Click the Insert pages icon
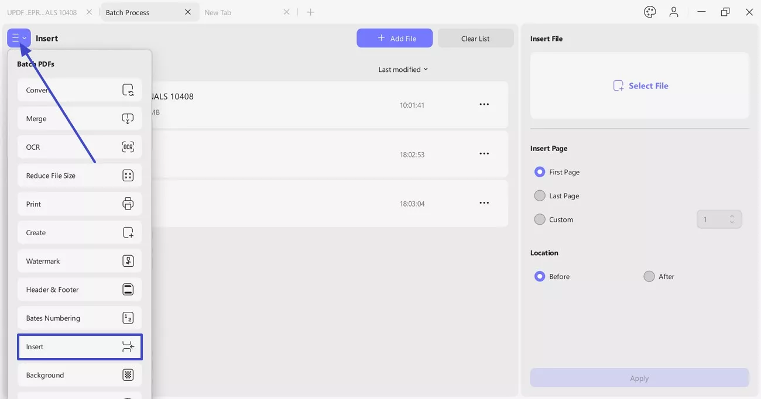761x399 pixels. (x=128, y=347)
